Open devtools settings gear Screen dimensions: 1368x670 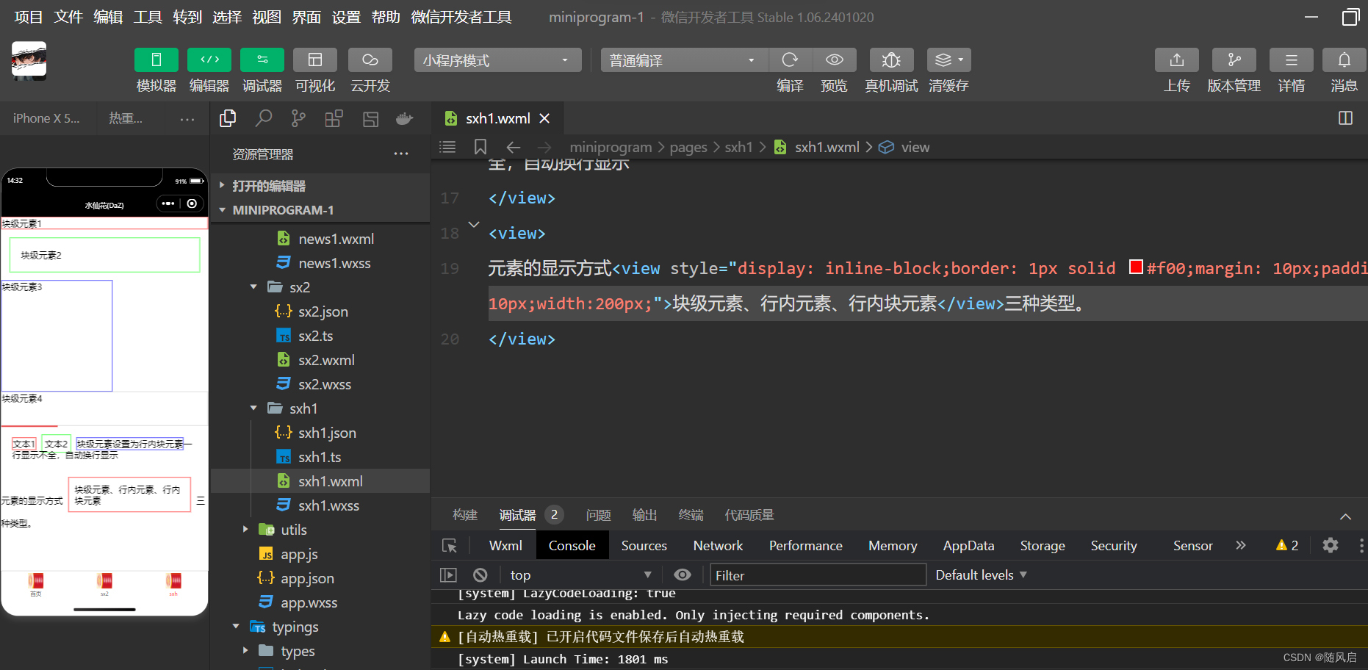pyautogui.click(x=1331, y=546)
